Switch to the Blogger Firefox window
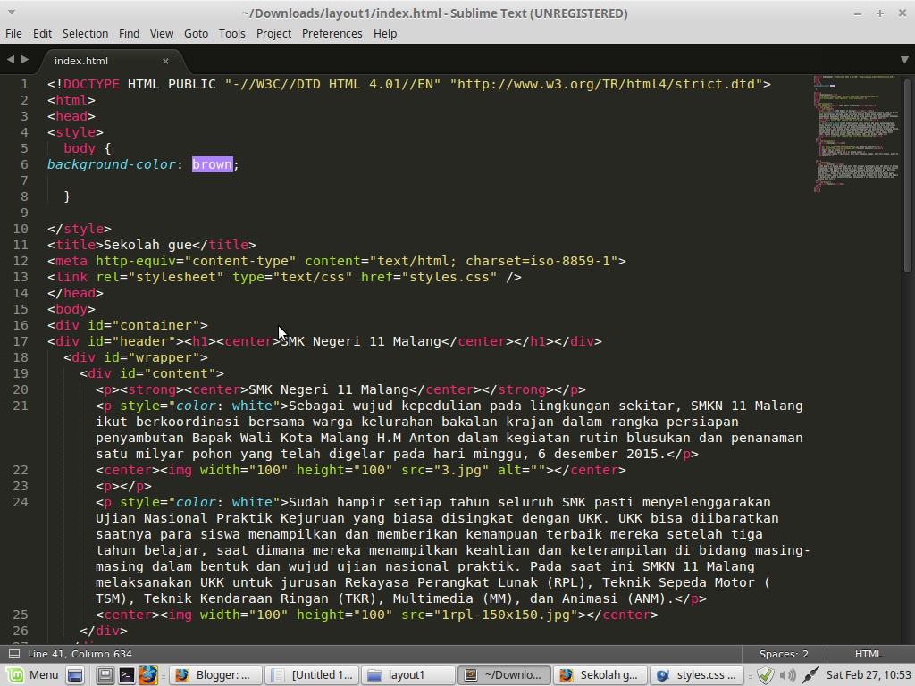This screenshot has height=686, width=915. [214, 675]
